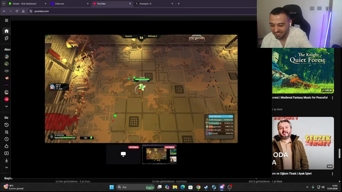Open Task View on taskbar
Viewport: 342px width, 192px height.
pyautogui.click(x=160, y=187)
